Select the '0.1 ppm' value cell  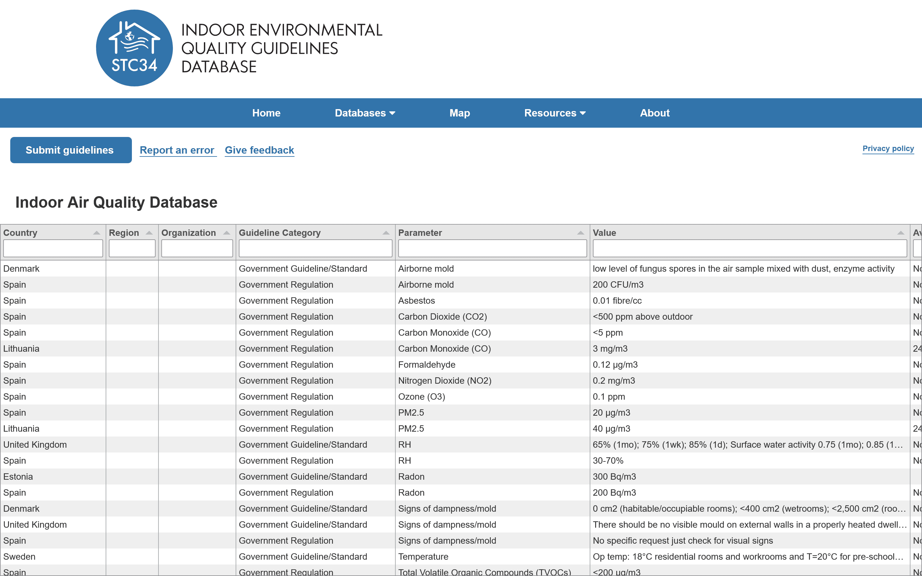pos(750,396)
